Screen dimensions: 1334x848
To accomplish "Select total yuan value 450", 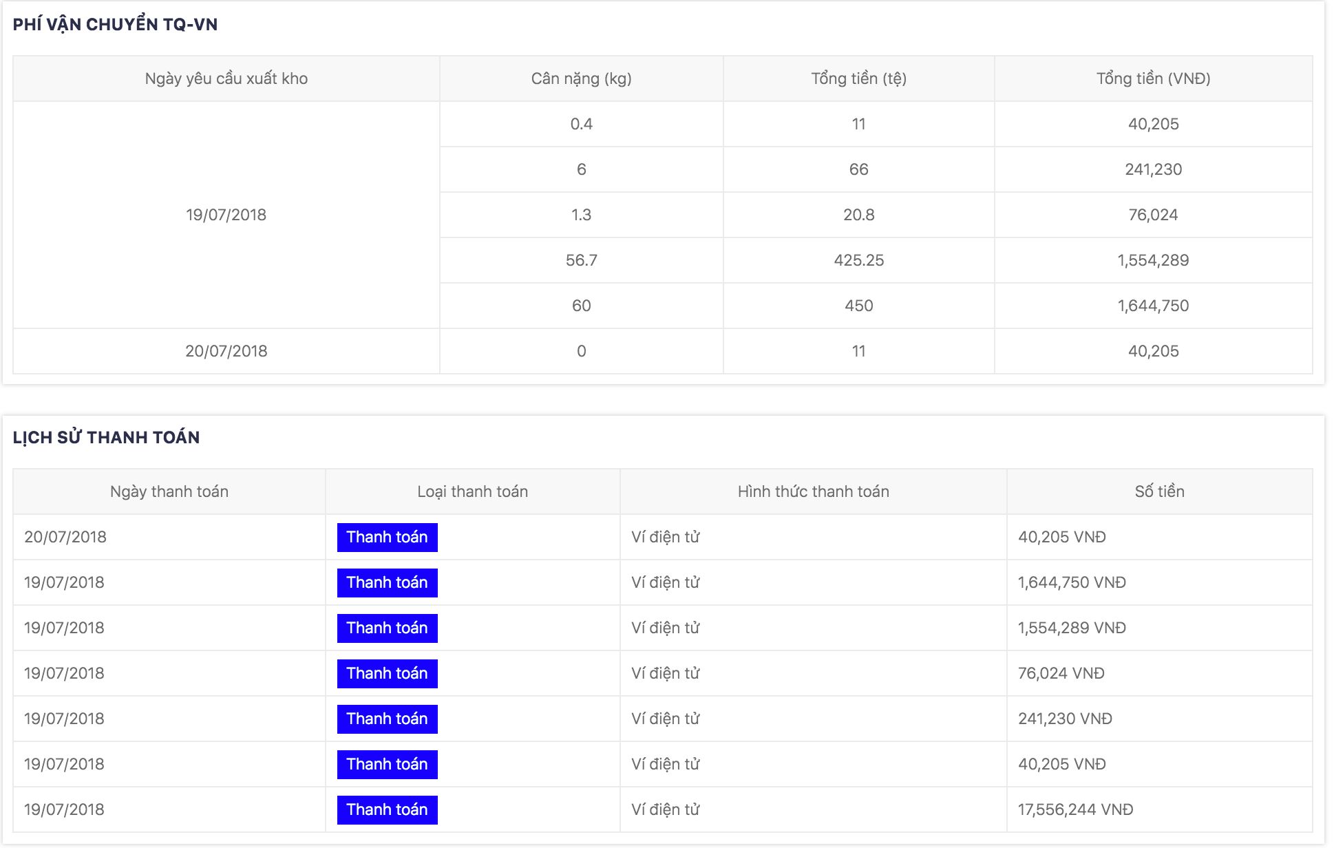I will click(x=859, y=306).
